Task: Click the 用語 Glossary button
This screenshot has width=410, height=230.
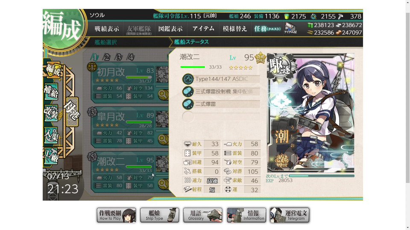Action: [202, 215]
